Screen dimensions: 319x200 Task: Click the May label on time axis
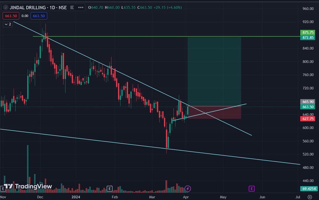(223, 197)
